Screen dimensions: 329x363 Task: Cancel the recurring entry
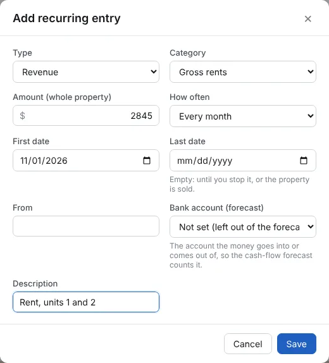coord(247,344)
